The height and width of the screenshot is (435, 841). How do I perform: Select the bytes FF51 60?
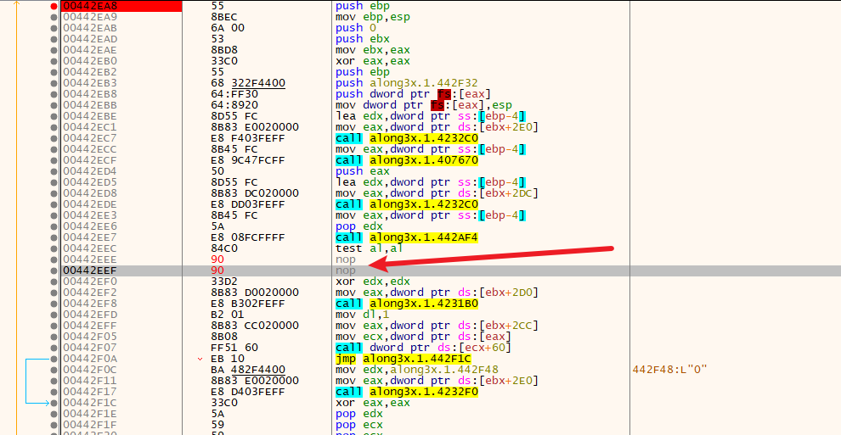pos(234,348)
